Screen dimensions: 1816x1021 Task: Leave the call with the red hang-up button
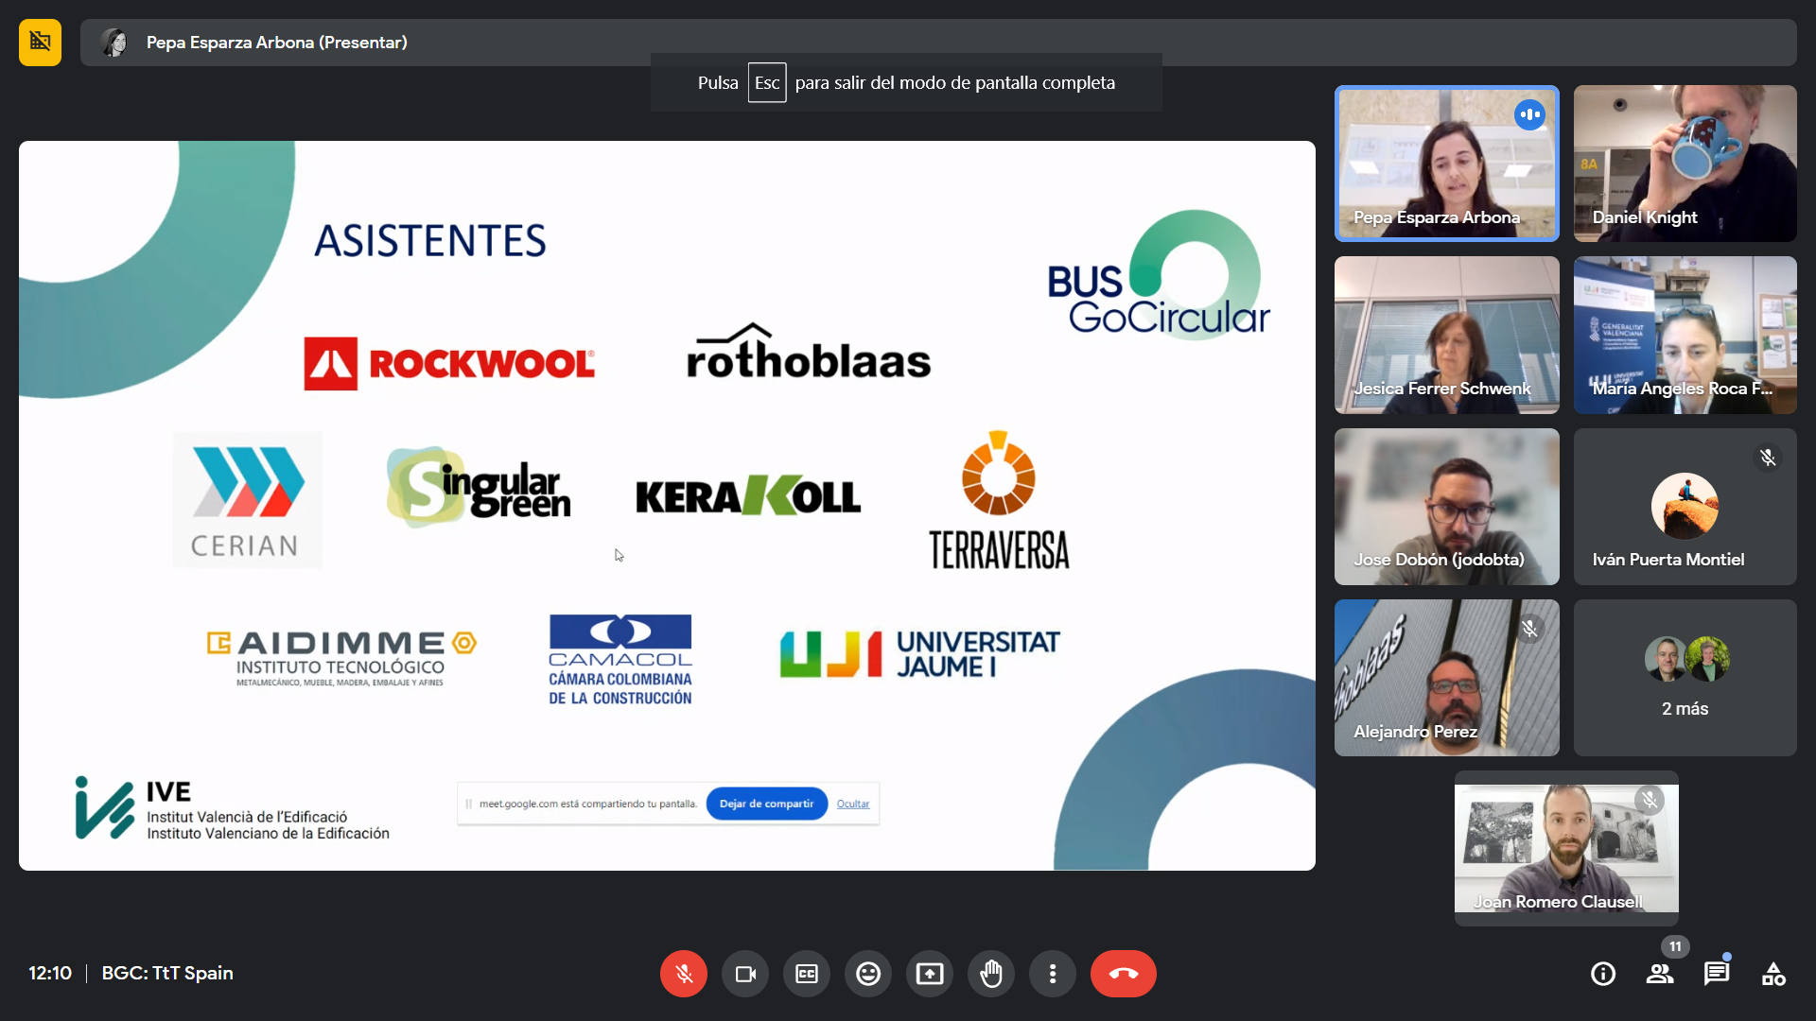(x=1124, y=974)
